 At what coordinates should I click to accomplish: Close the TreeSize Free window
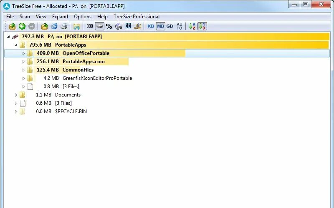click(321, 5)
